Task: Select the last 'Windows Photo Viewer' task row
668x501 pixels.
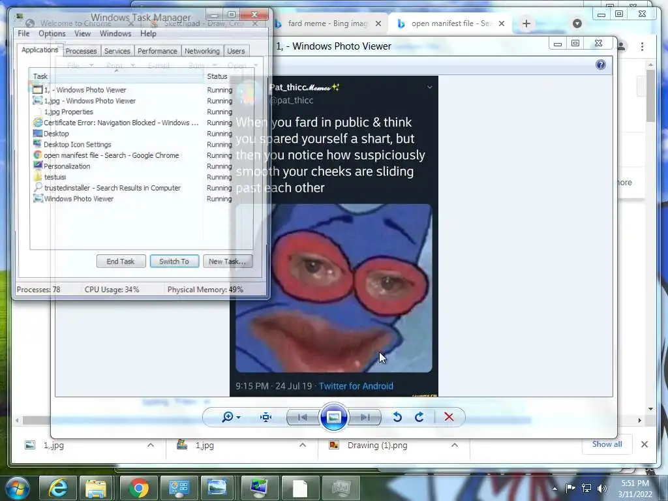Action: (x=132, y=198)
